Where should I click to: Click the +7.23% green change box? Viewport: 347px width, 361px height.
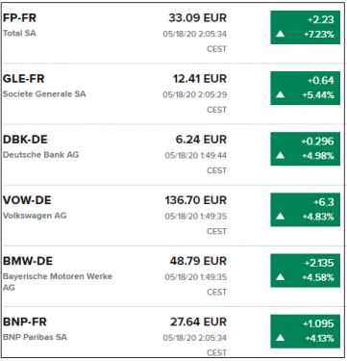(x=305, y=27)
